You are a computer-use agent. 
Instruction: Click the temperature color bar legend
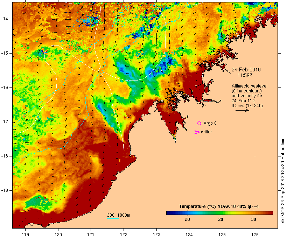coord(220,213)
